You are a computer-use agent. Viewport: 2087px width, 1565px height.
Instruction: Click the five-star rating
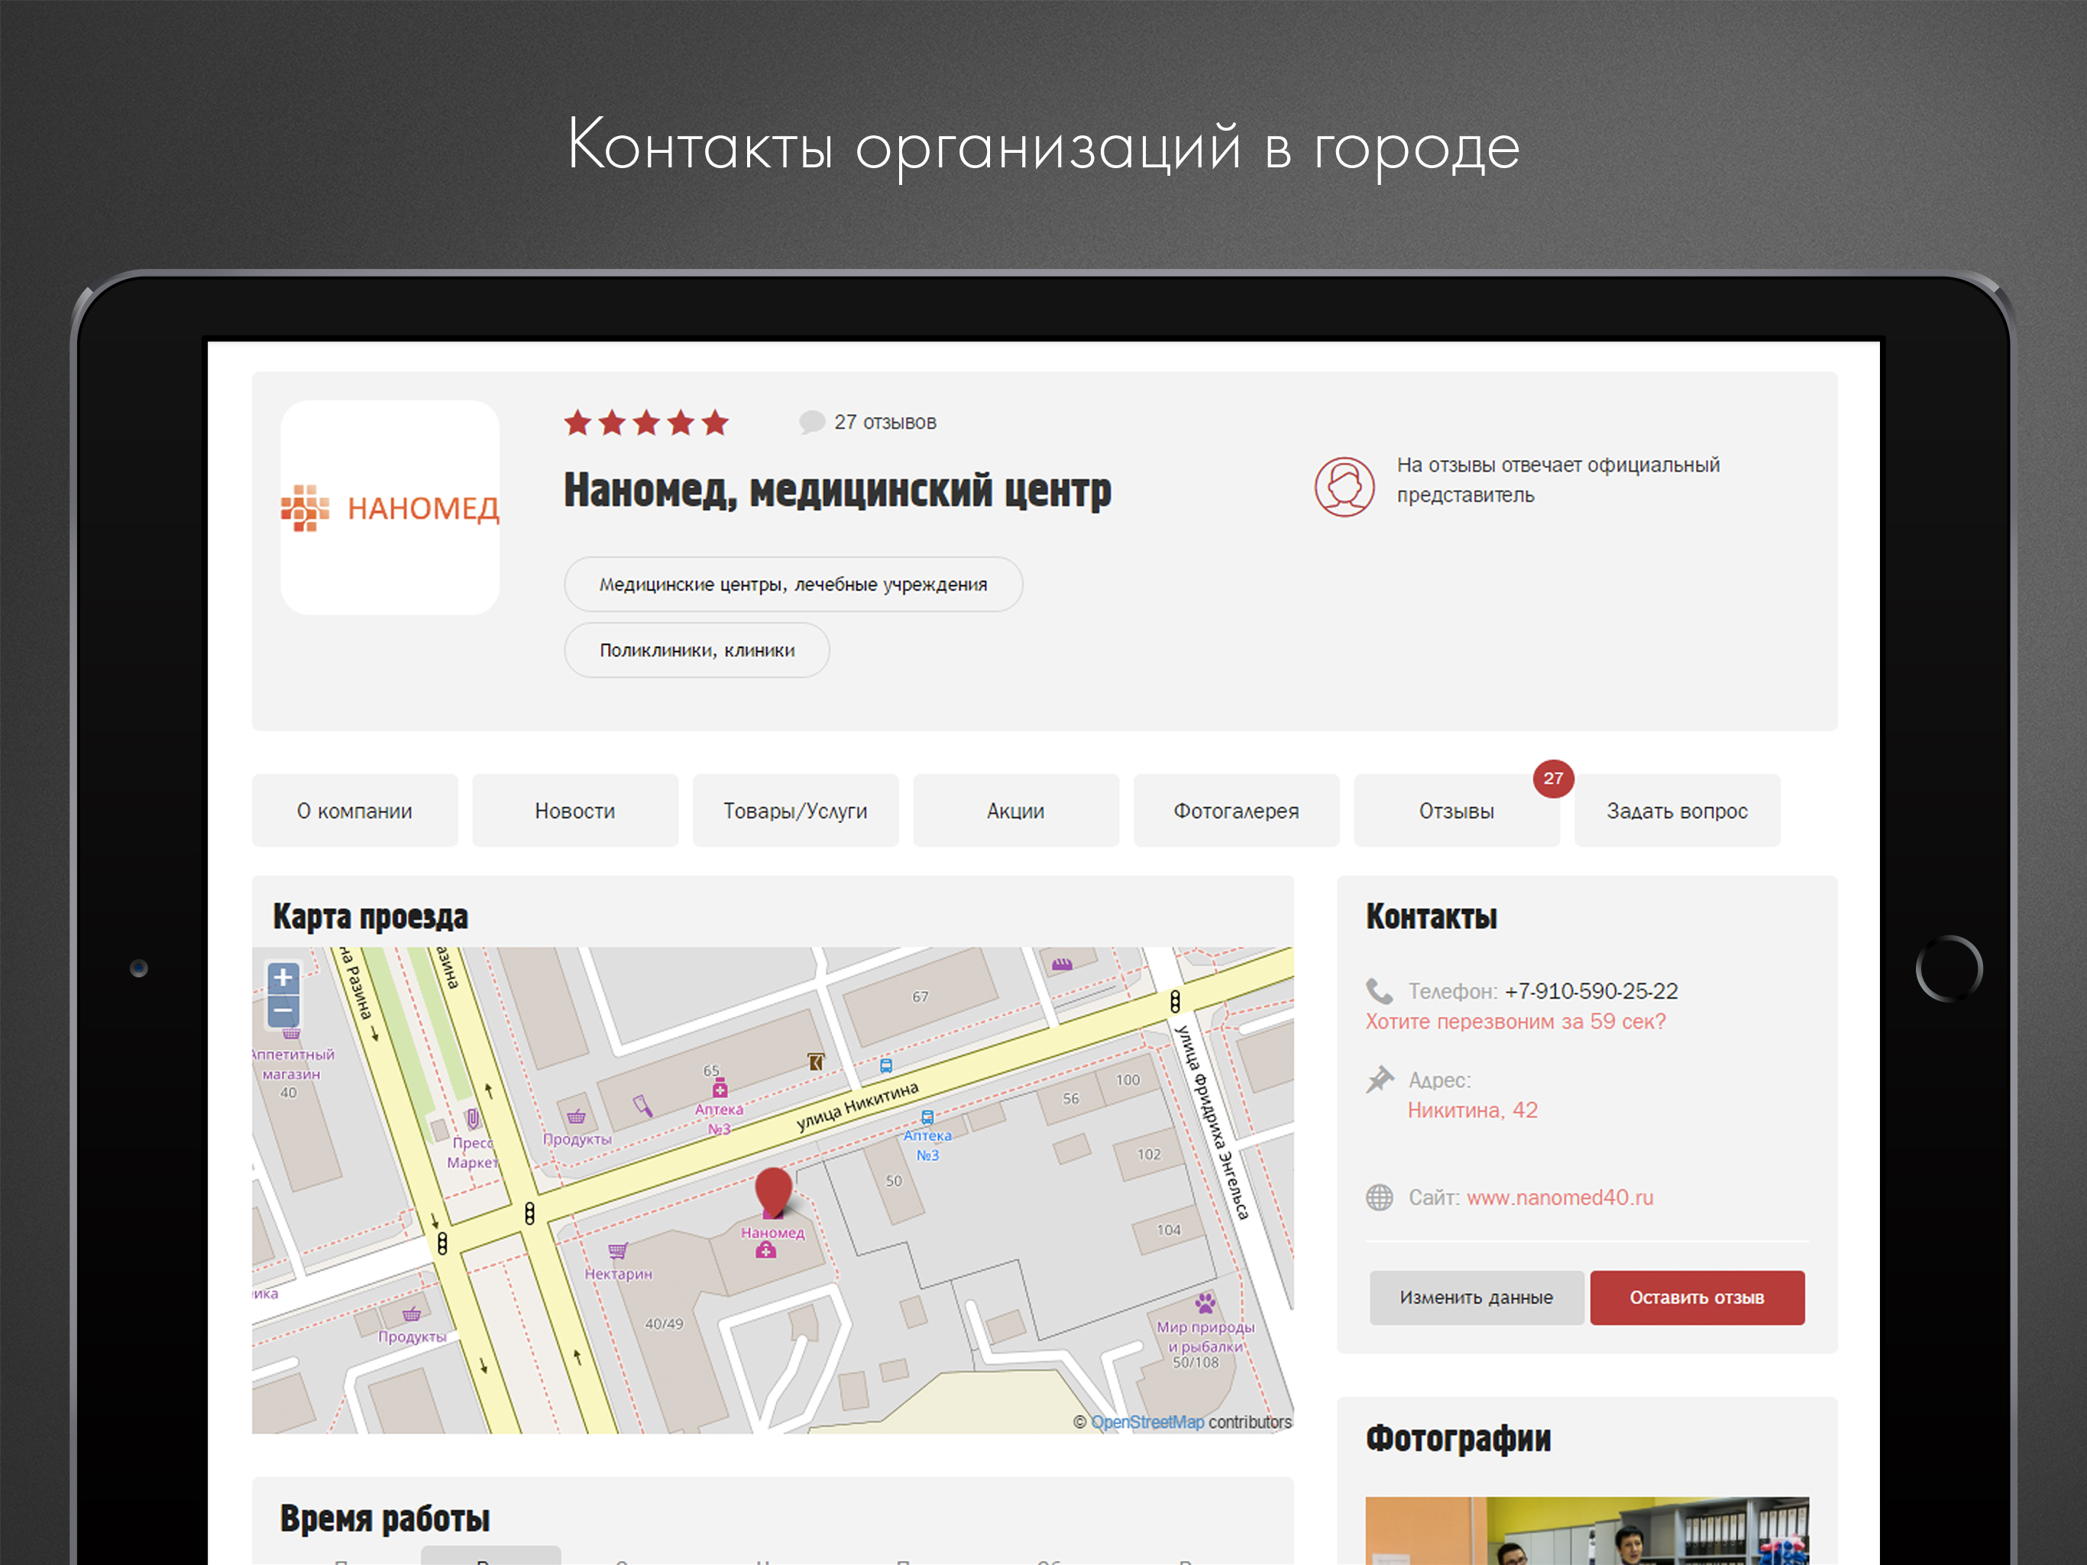tap(646, 423)
